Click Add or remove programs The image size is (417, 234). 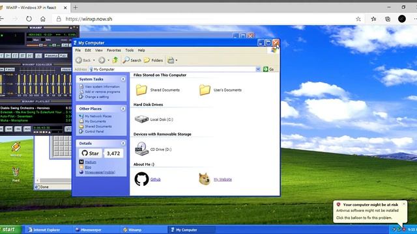coord(102,92)
